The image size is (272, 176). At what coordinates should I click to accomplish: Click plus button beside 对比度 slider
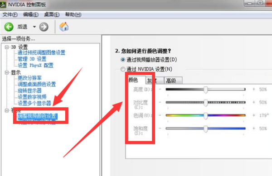point(254,102)
